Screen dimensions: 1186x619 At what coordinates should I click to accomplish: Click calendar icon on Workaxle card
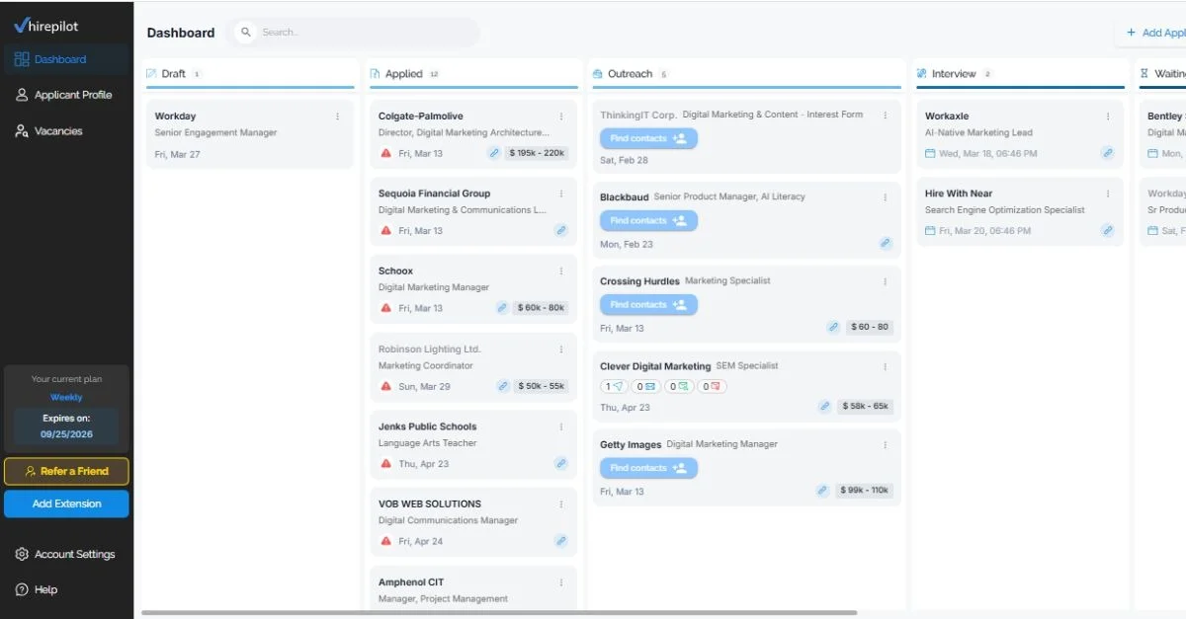pos(930,153)
